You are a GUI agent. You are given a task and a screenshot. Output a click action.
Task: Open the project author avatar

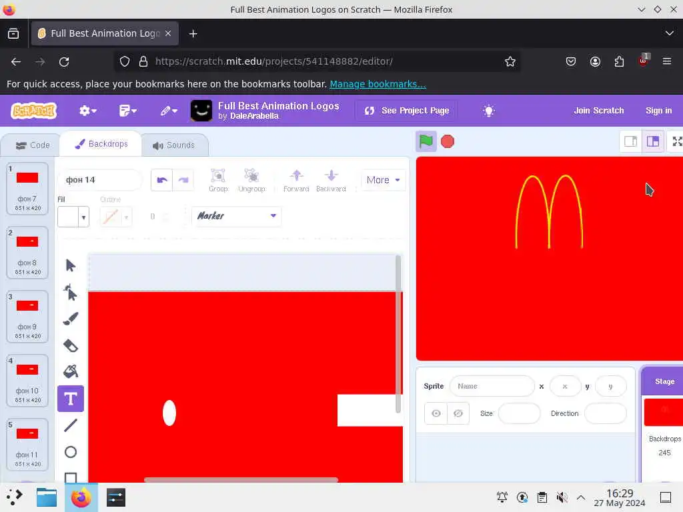201,111
